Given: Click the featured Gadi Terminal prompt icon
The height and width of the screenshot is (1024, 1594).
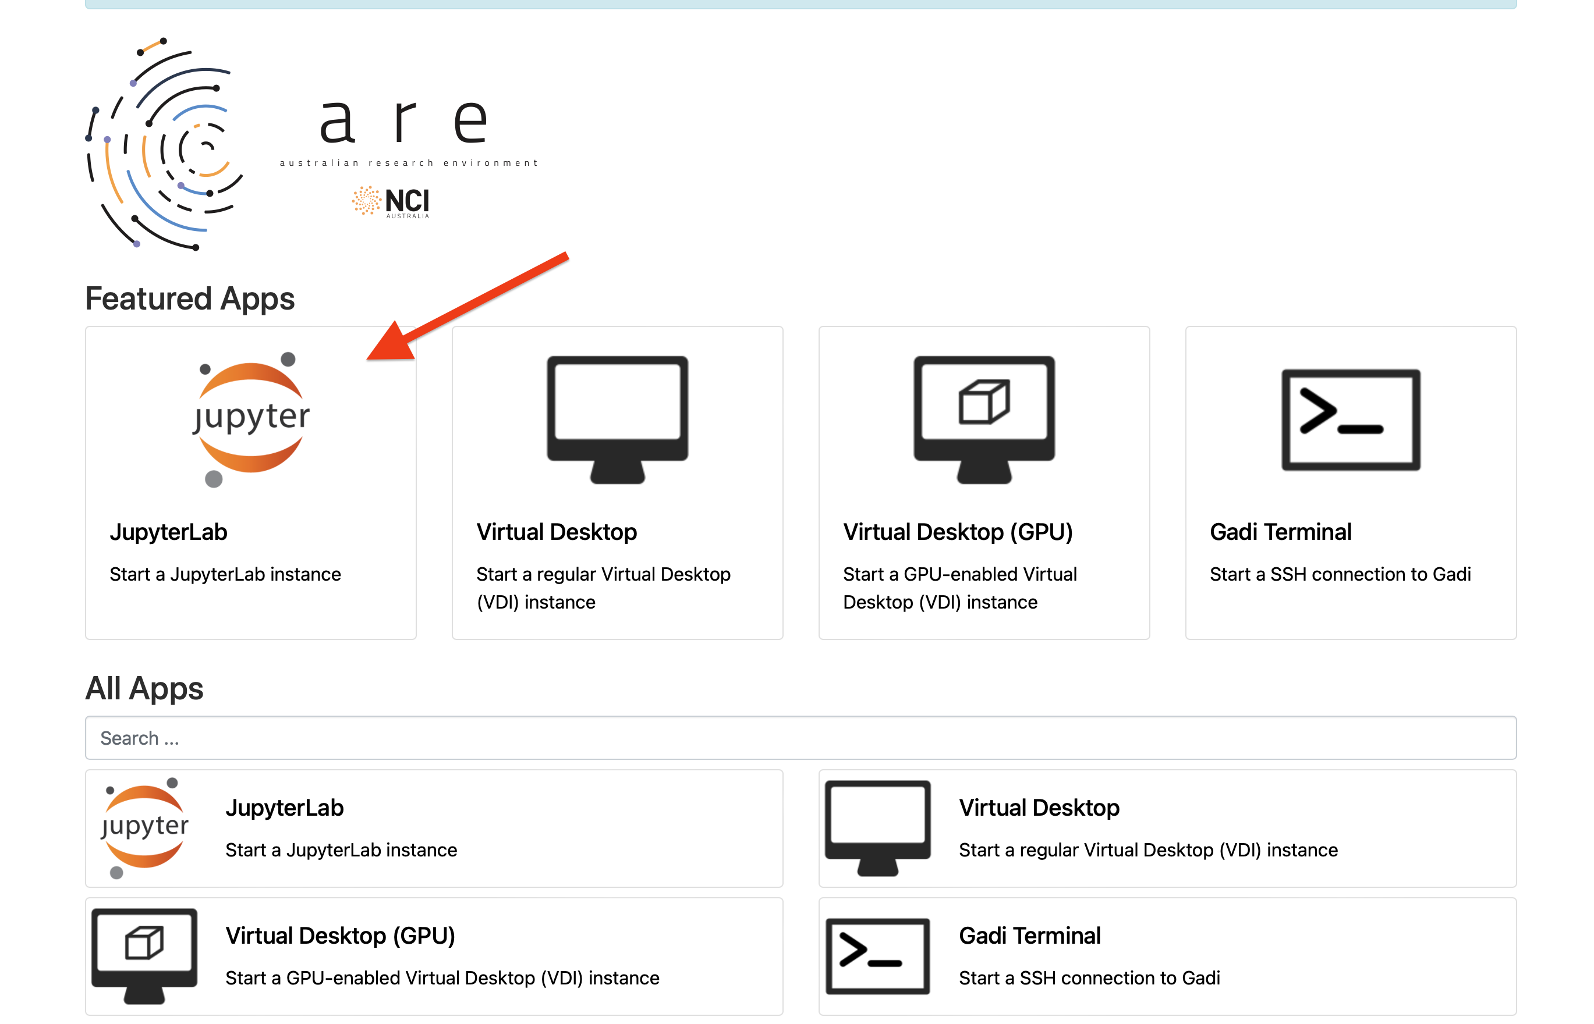Looking at the screenshot, I should (1351, 419).
